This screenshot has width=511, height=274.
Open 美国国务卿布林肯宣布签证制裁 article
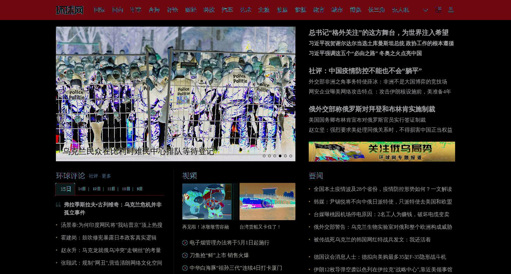[367, 120]
